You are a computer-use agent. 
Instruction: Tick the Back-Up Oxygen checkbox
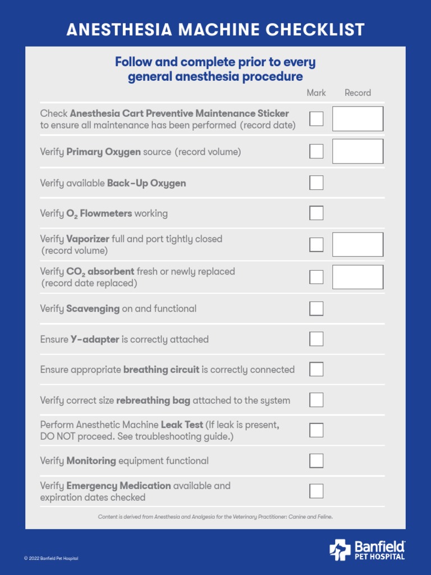(x=317, y=183)
